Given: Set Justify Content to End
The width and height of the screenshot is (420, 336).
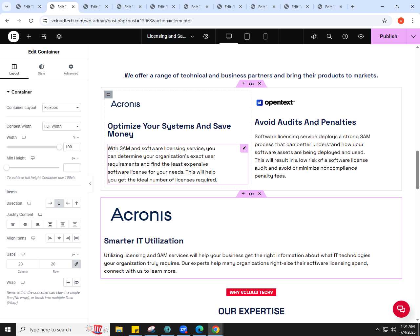Looking at the screenshot, I should [x=38, y=224].
